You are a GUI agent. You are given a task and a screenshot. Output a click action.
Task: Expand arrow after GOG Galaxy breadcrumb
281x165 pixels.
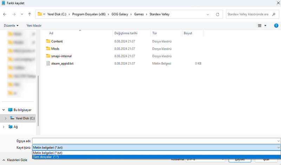coord(131,14)
